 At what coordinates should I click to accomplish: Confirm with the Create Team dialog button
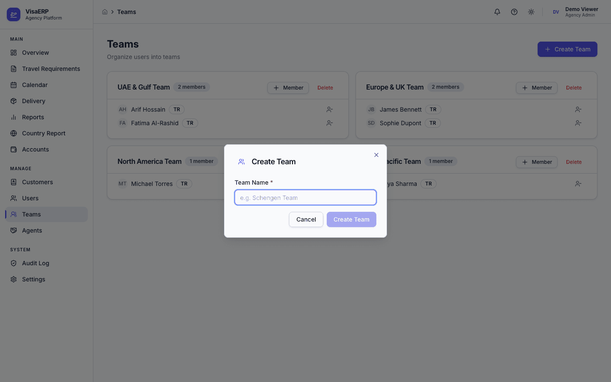point(351,219)
